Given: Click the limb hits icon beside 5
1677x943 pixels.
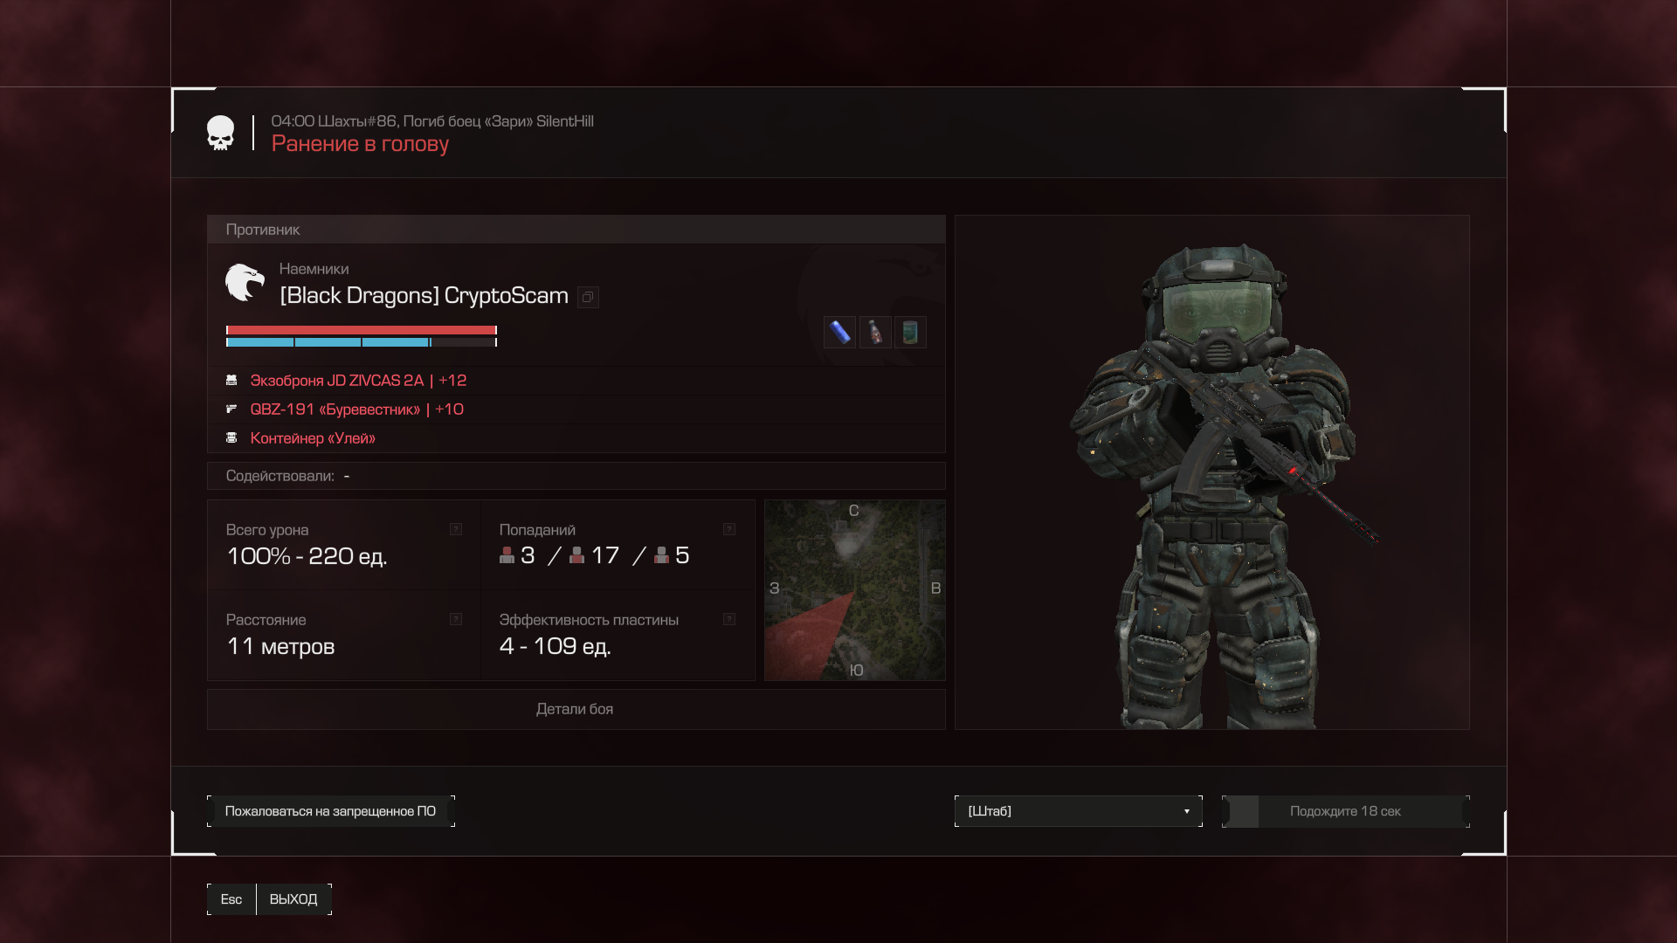Looking at the screenshot, I should click(661, 555).
